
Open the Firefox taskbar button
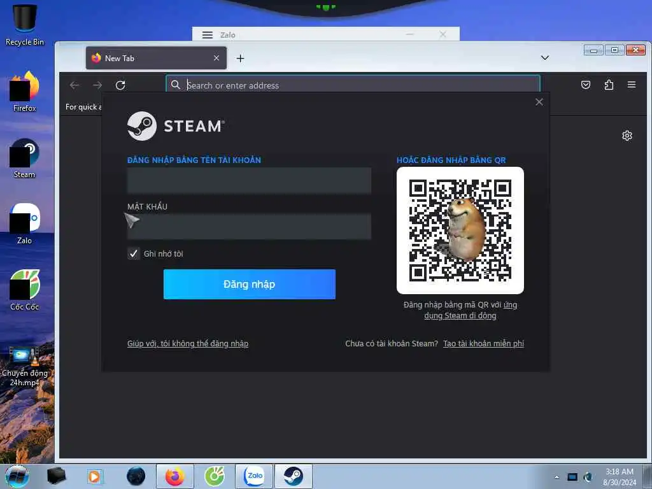175,476
